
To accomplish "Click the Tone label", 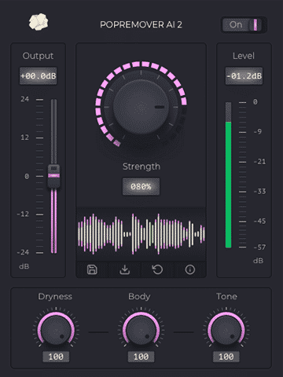I will 226,296.
